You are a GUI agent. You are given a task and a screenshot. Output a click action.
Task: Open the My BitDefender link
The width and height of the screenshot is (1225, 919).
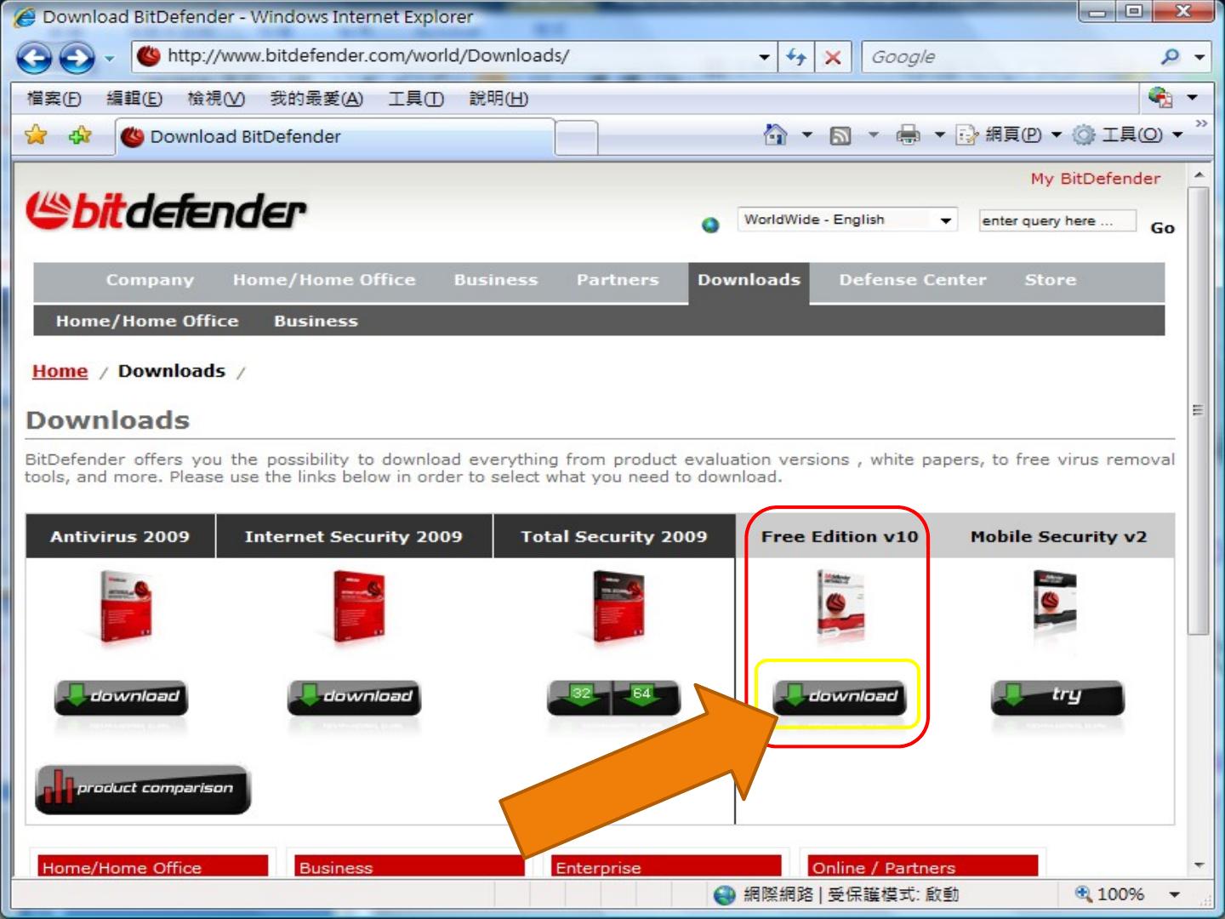1096,179
